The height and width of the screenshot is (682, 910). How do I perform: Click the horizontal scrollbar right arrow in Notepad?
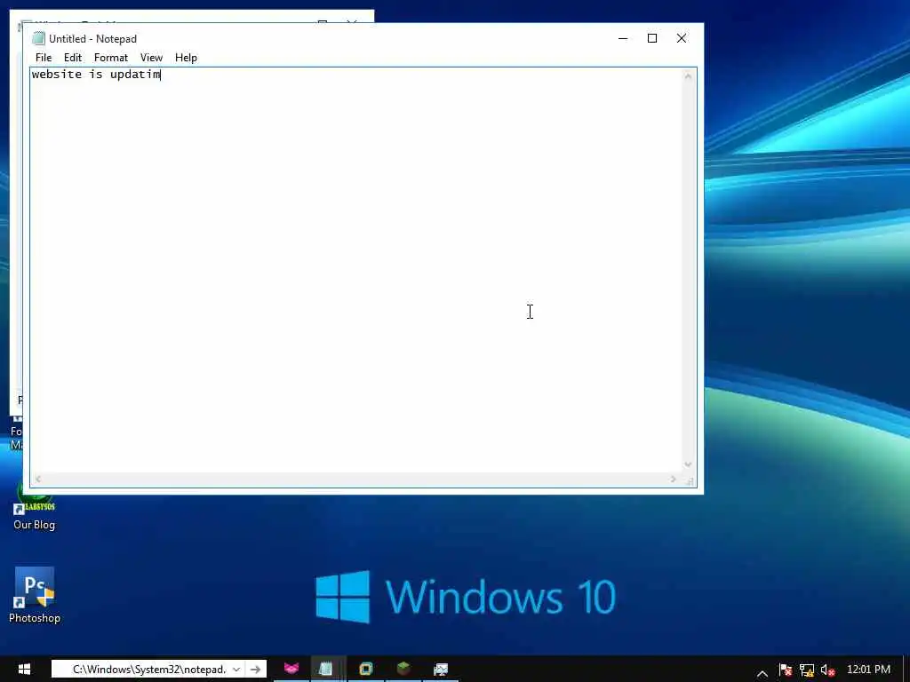pos(674,479)
